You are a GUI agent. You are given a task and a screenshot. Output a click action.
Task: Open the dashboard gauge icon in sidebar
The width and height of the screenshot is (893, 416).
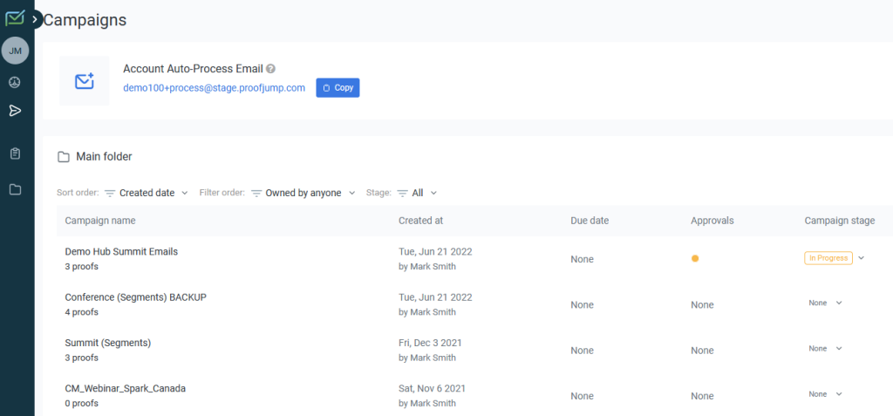15,83
